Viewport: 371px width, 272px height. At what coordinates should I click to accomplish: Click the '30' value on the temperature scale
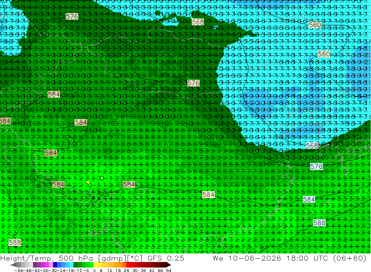pyautogui.click(x=135, y=271)
